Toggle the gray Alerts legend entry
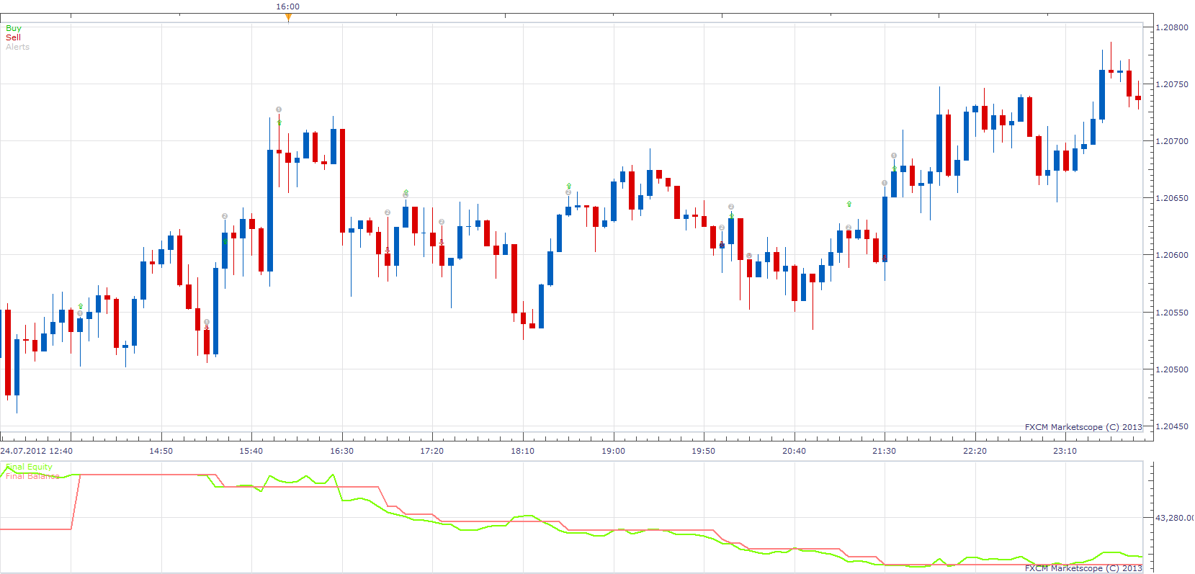This screenshot has height=574, width=1195. (17, 47)
